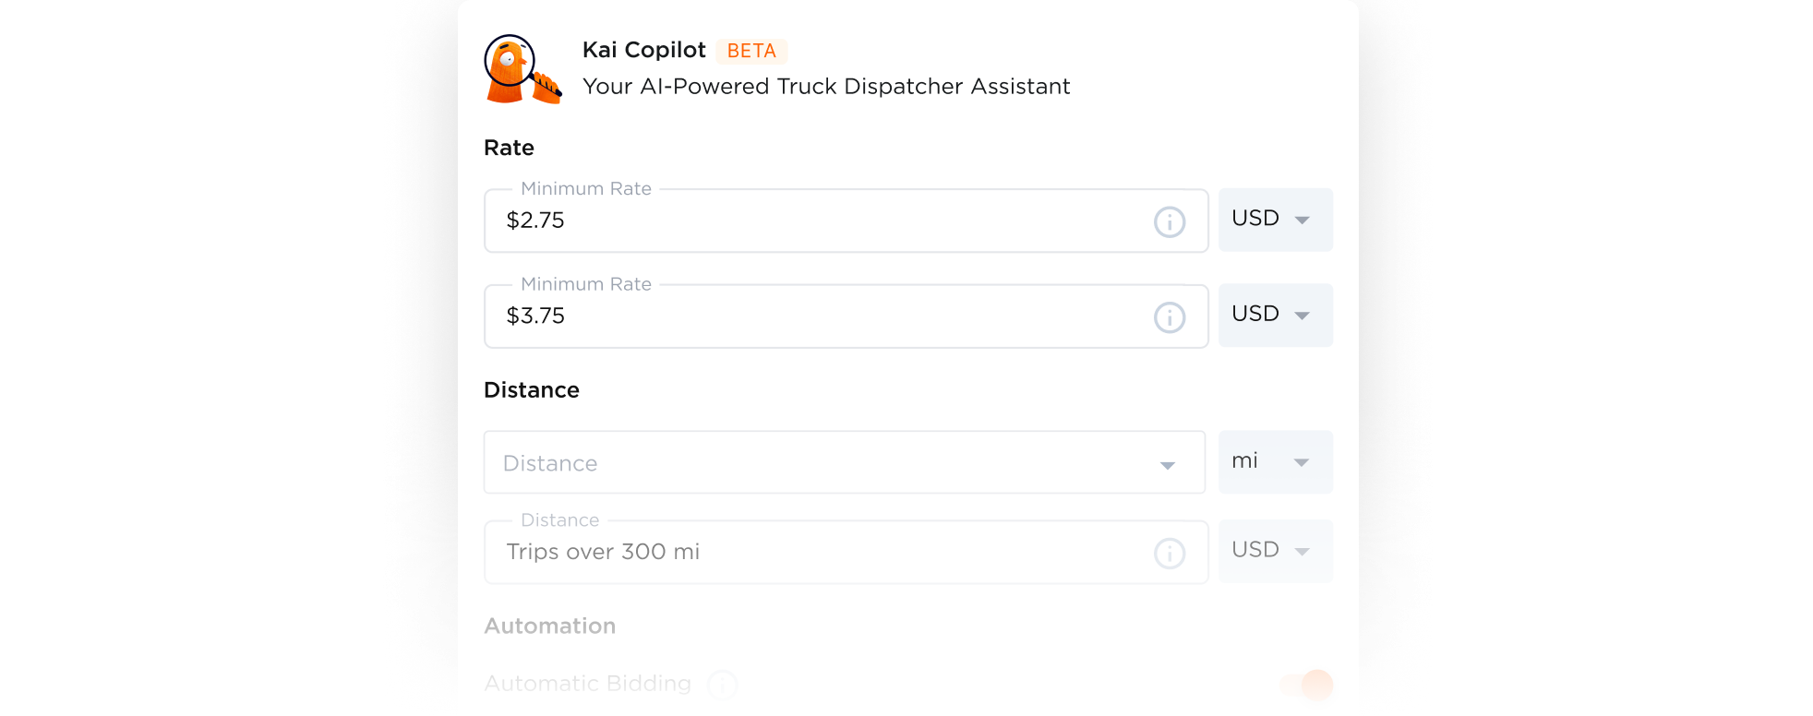Open USD dropdown beside Trips over 300 mi
The width and height of the screenshot is (1813, 716).
pos(1275,551)
